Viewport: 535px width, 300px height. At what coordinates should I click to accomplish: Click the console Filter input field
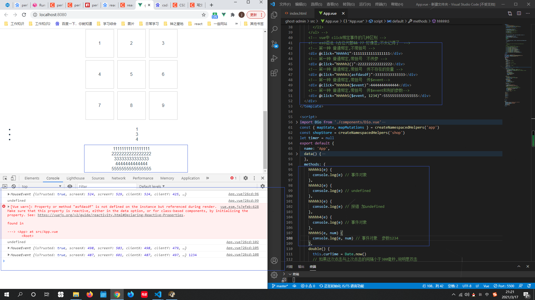pyautogui.click(x=107, y=186)
